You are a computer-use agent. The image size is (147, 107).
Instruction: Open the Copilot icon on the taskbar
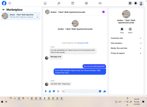point(11,98)
